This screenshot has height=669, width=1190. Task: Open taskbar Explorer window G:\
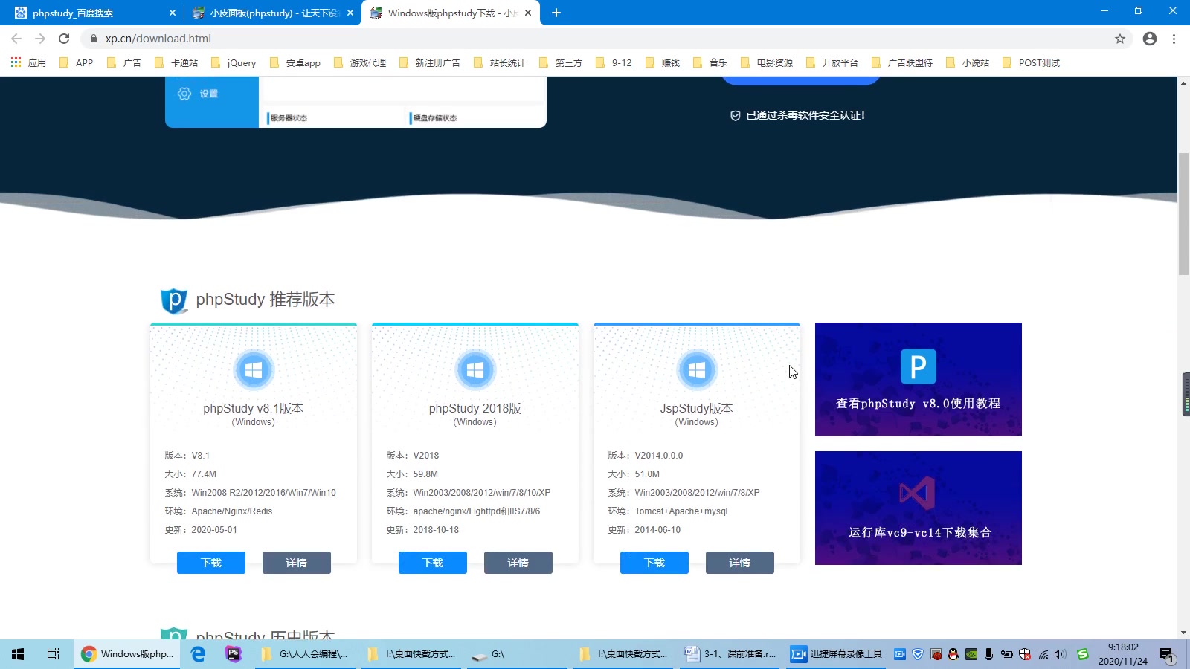coord(518,654)
